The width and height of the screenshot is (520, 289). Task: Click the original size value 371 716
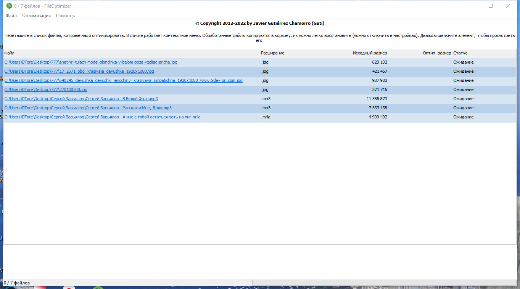click(380, 89)
